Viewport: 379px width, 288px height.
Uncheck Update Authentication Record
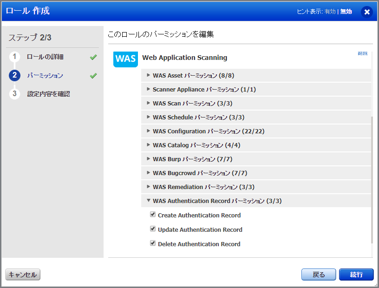coord(153,229)
